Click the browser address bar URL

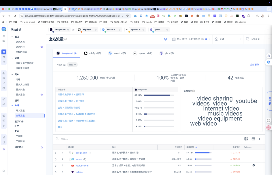point(74,16)
